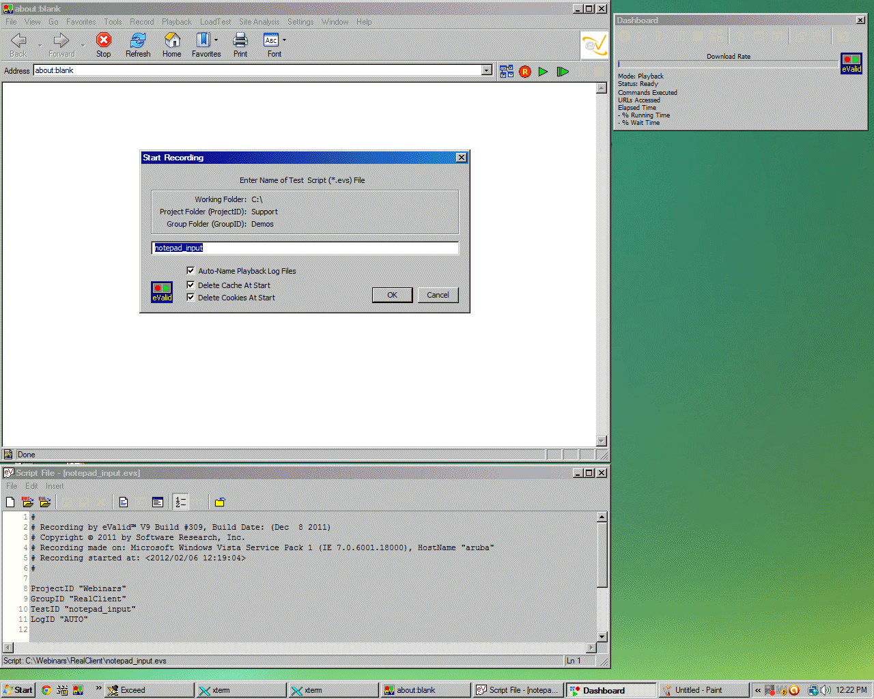Click the script editor vertical scrollbar thumb
The width and height of the screenshot is (874, 699).
pyautogui.click(x=602, y=554)
